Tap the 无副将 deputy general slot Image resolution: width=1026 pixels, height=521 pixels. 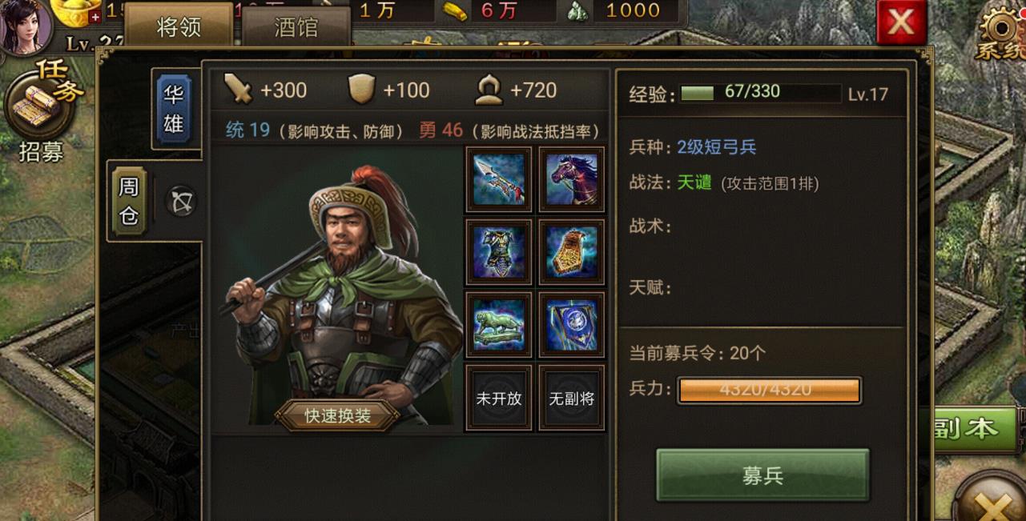pyautogui.click(x=571, y=398)
